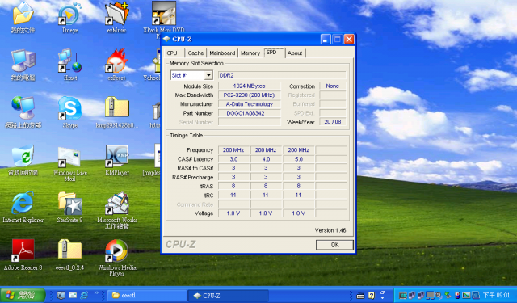Open the Slot #1 dropdown
The height and width of the screenshot is (303, 517).
click(x=208, y=75)
